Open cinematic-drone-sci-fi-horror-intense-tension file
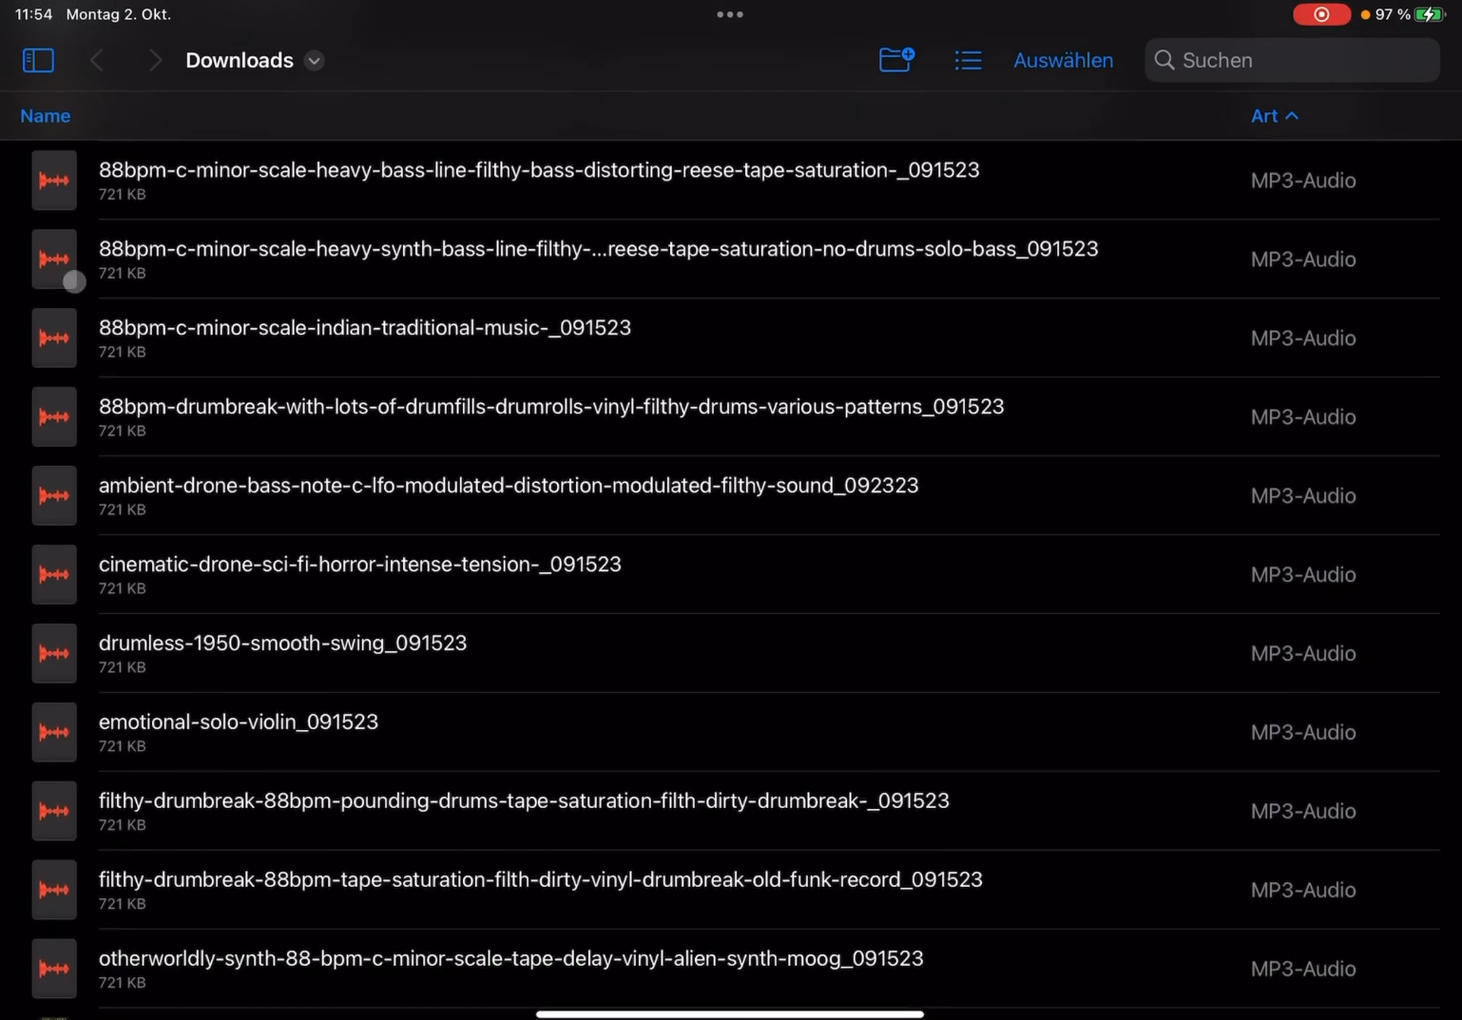 tap(360, 565)
